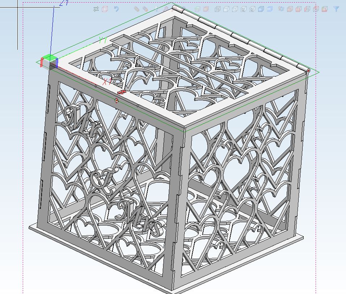Click the red face of the axis cube
Viewport: 346px width, 294px height.
(x=42, y=62)
